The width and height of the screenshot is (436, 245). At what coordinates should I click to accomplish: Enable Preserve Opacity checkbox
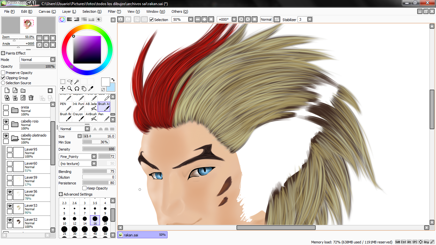(x=3, y=73)
